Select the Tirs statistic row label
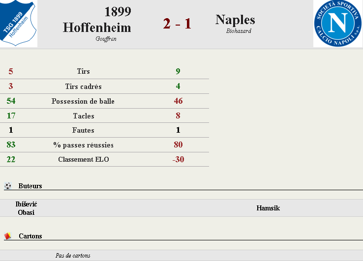This screenshot has width=363, height=261. click(83, 71)
